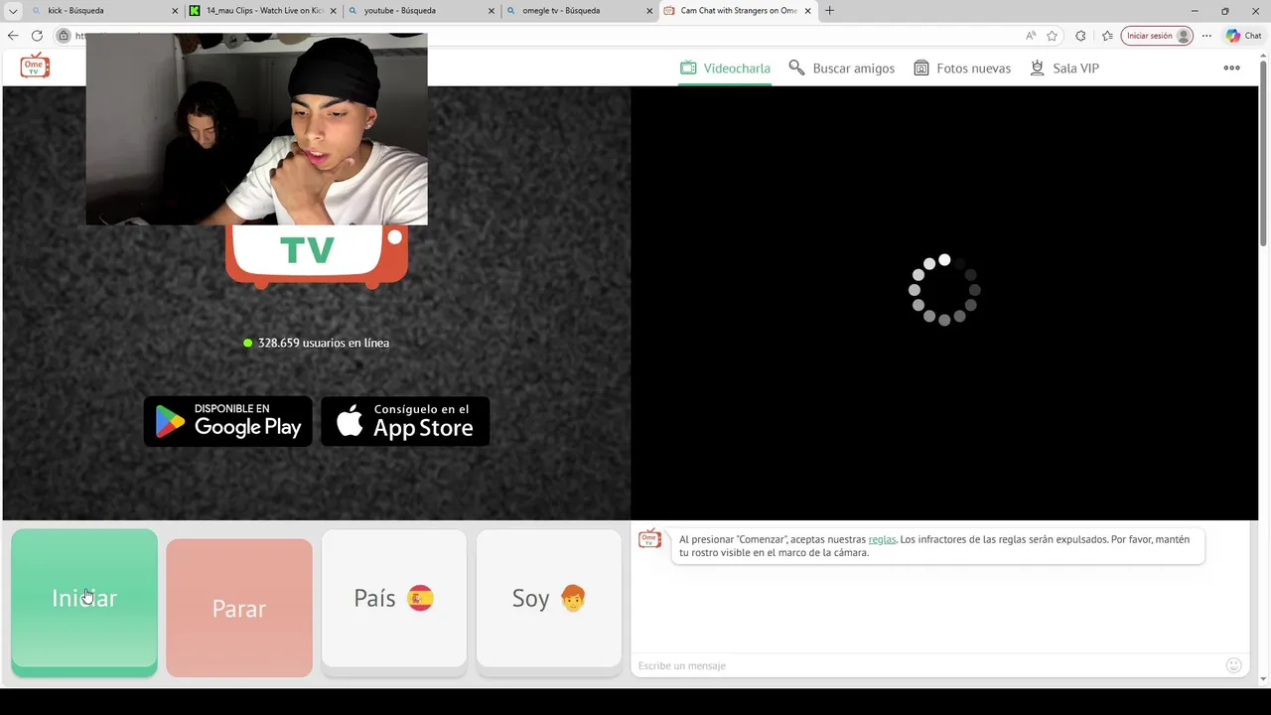Open browser settings and more menu
The height and width of the screenshot is (715, 1271).
coord(1206,36)
